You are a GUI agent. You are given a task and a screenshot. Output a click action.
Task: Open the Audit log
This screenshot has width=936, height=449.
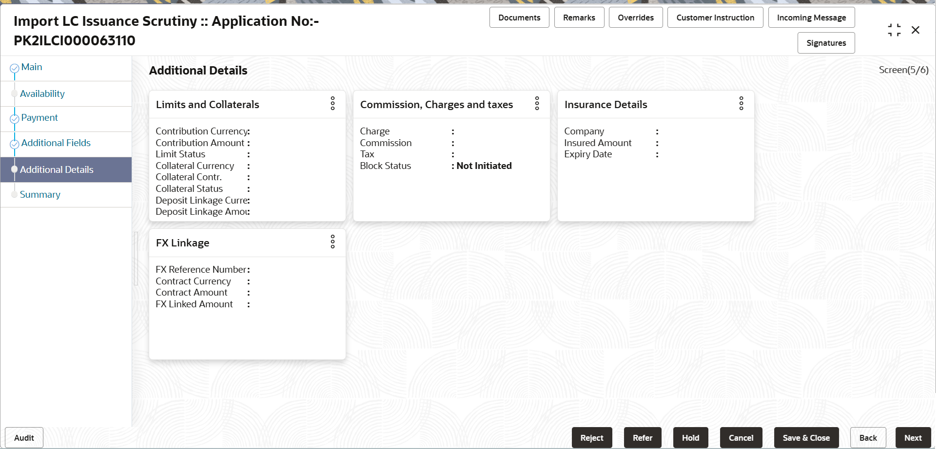[x=23, y=437]
